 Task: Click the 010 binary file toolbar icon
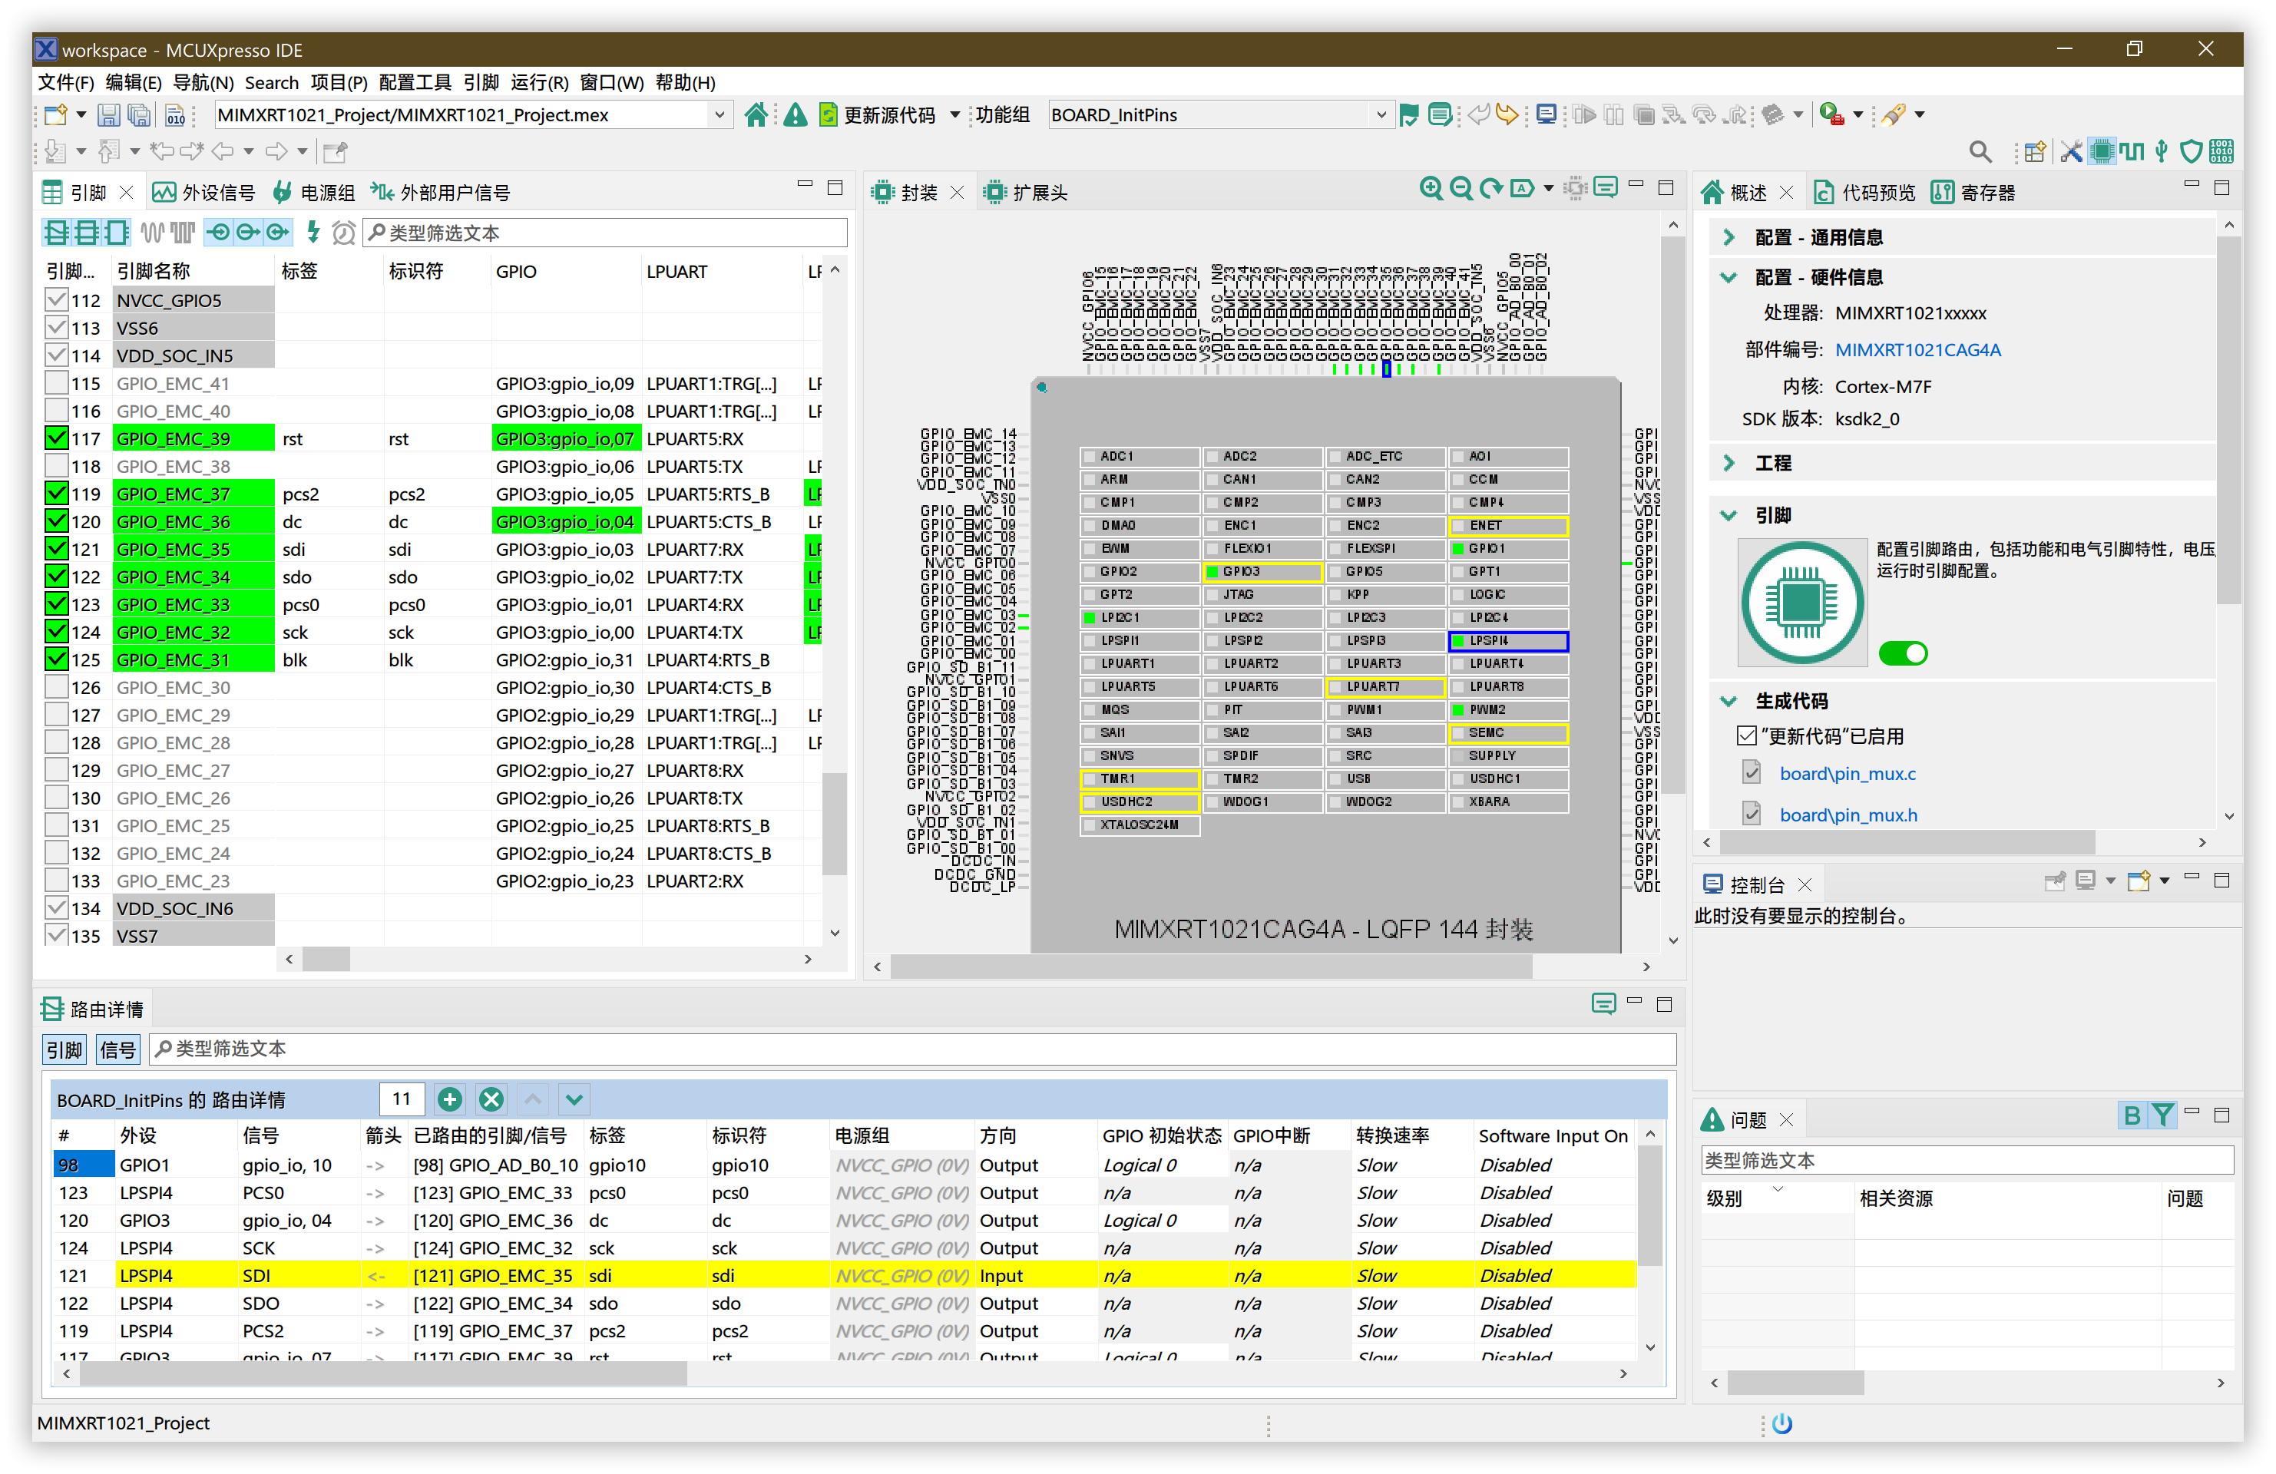[x=175, y=114]
